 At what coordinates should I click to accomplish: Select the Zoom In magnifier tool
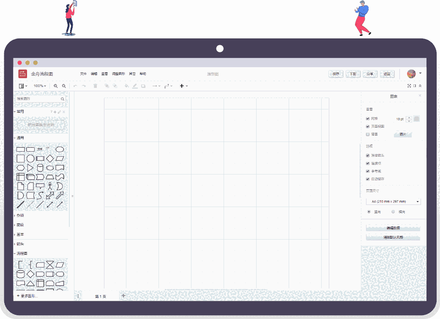point(56,85)
